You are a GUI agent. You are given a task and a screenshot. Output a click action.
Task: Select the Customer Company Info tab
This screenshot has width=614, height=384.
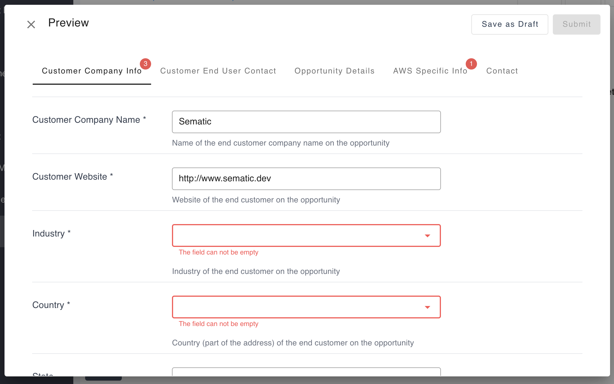pyautogui.click(x=92, y=71)
